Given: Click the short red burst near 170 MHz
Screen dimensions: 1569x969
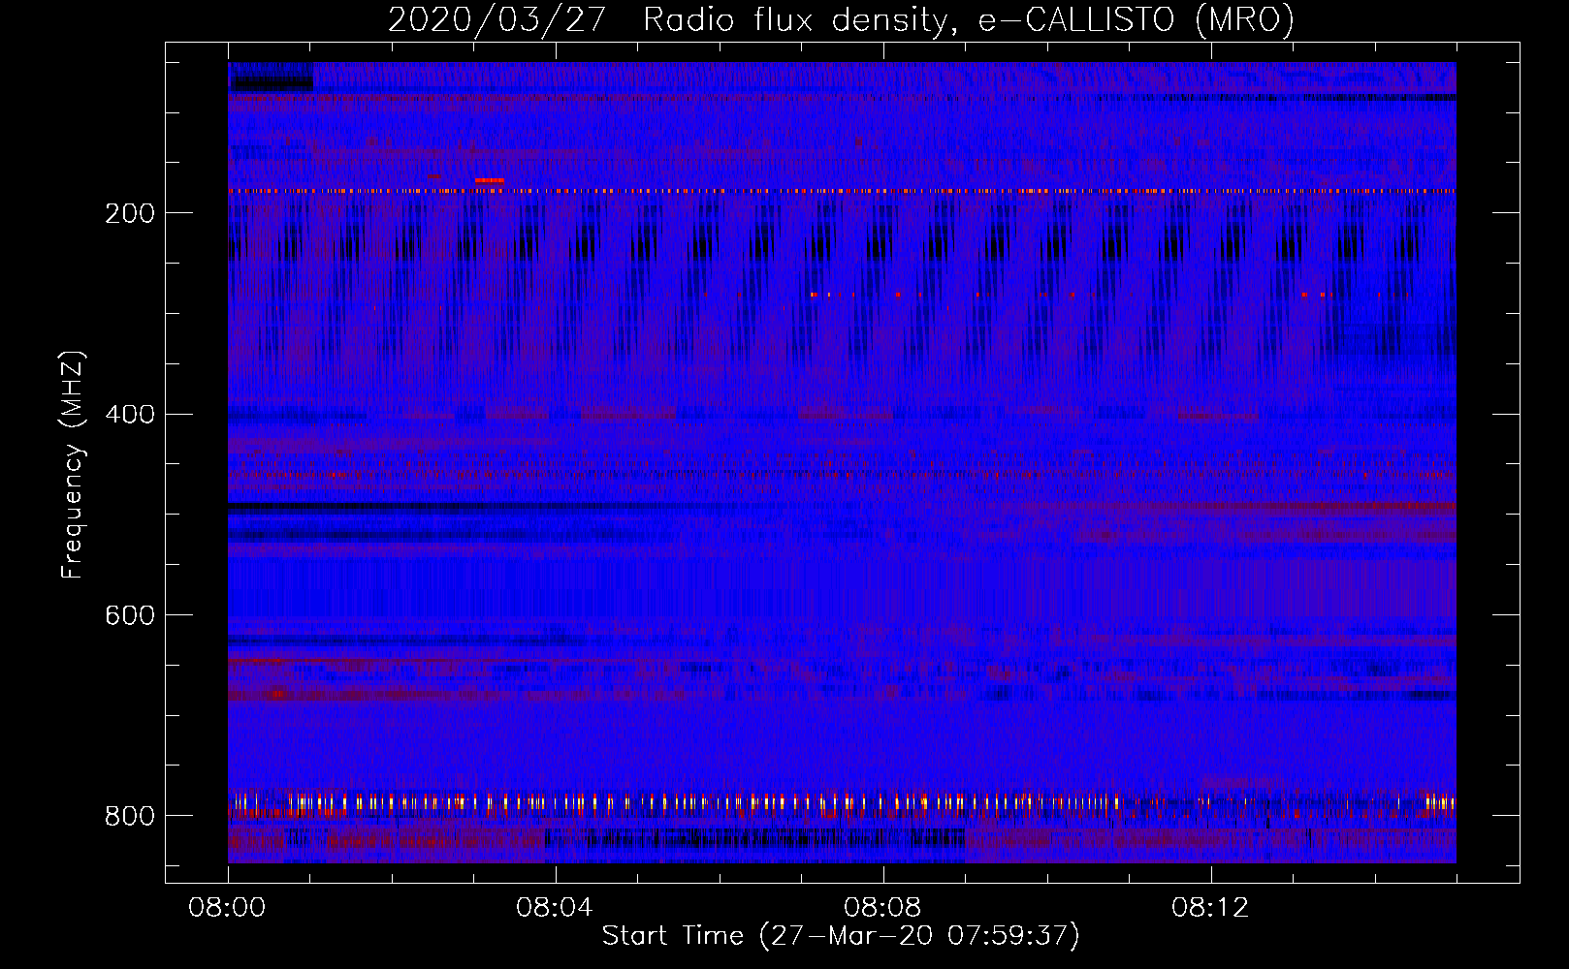Looking at the screenshot, I should click(x=490, y=180).
